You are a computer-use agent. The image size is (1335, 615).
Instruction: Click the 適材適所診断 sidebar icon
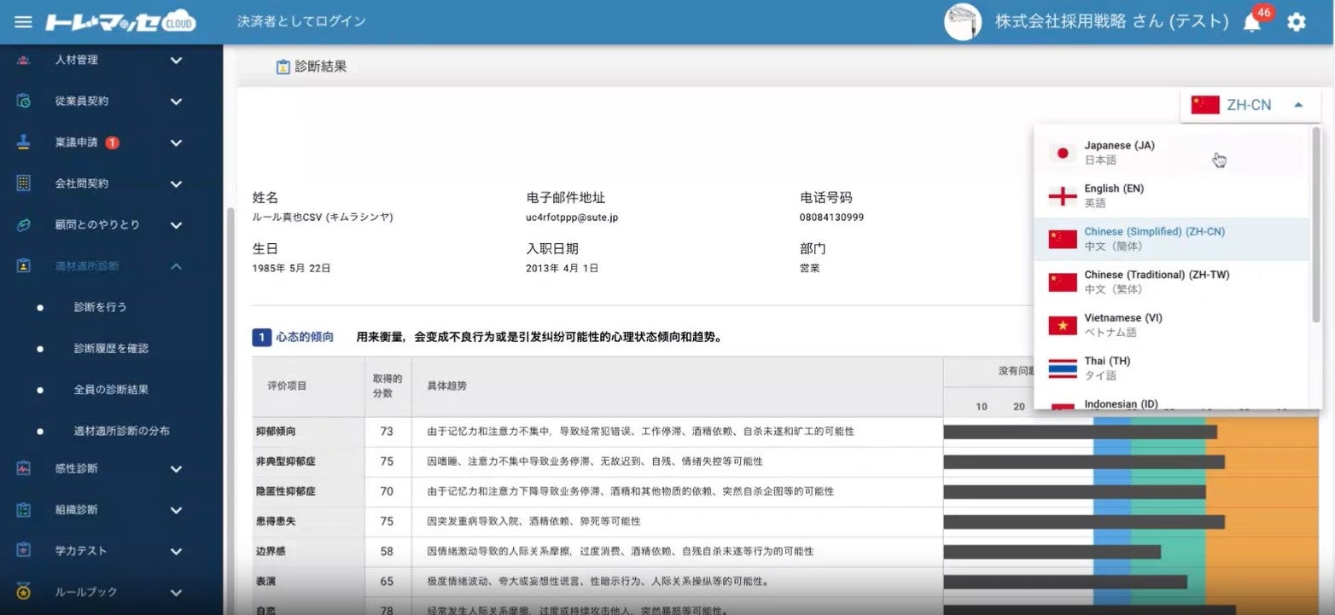pyautogui.click(x=23, y=265)
